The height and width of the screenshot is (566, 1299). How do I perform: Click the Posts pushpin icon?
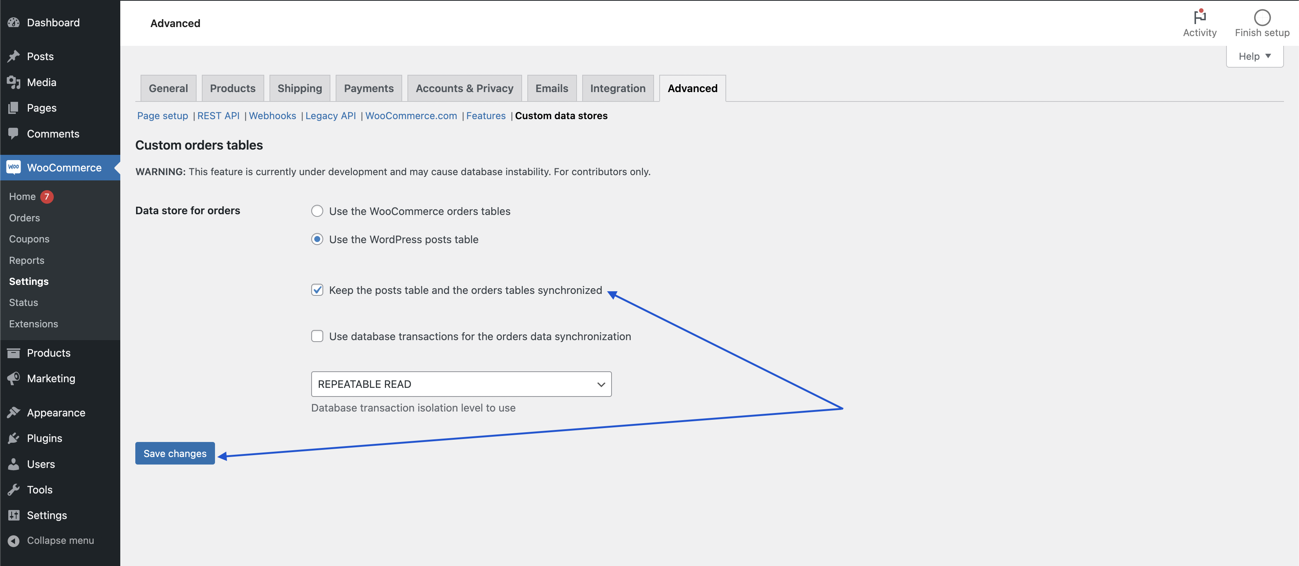14,56
